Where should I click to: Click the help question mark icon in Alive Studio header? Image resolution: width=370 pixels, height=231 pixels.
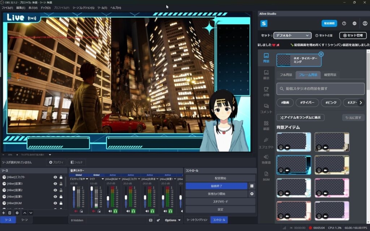[x=344, y=23]
